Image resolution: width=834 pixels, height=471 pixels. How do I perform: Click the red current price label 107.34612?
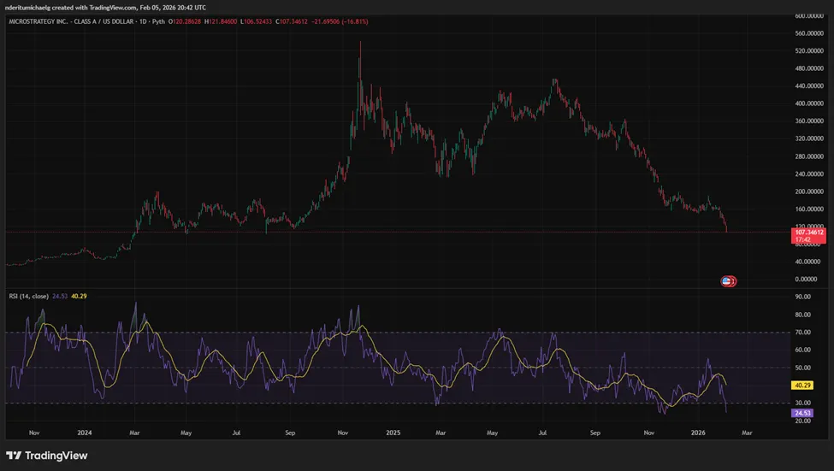point(808,232)
